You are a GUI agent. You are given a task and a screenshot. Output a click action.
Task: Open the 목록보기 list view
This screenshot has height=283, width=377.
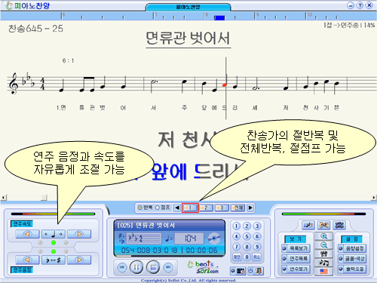pyautogui.click(x=296, y=248)
